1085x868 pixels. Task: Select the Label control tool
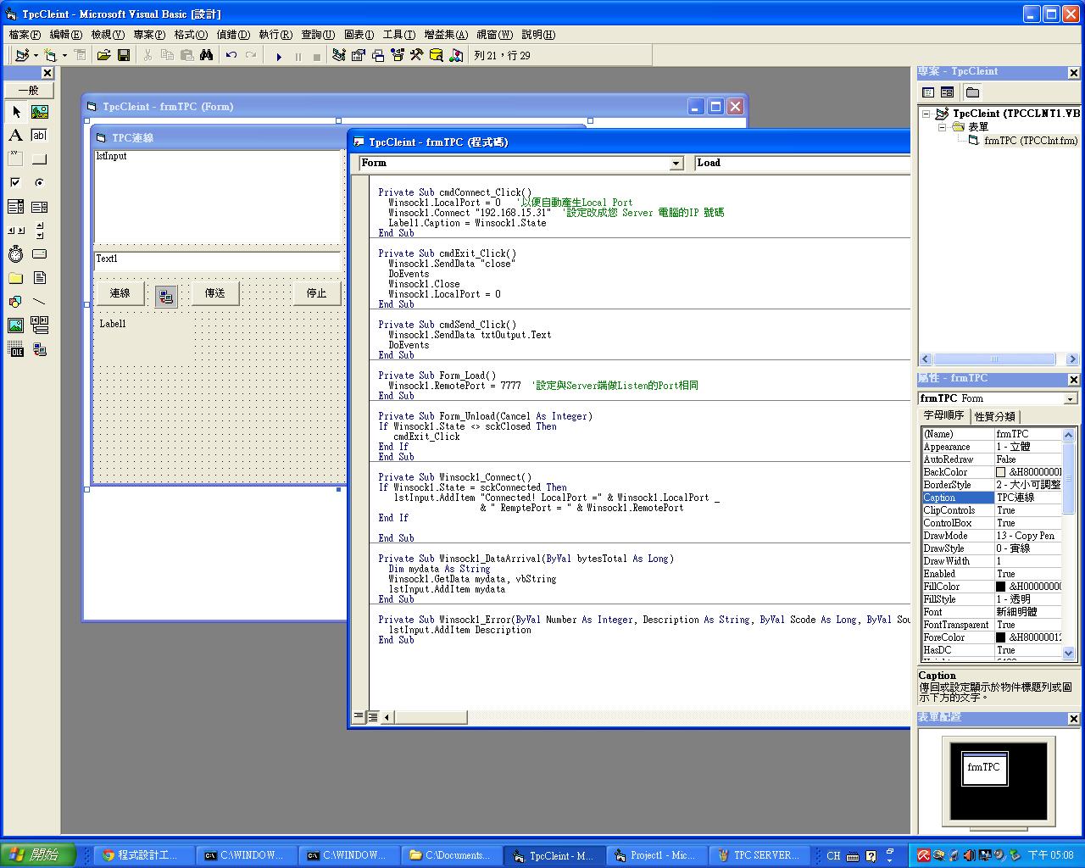[16, 136]
